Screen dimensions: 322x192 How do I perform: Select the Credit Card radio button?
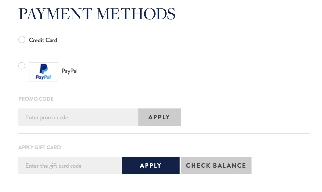click(x=22, y=40)
